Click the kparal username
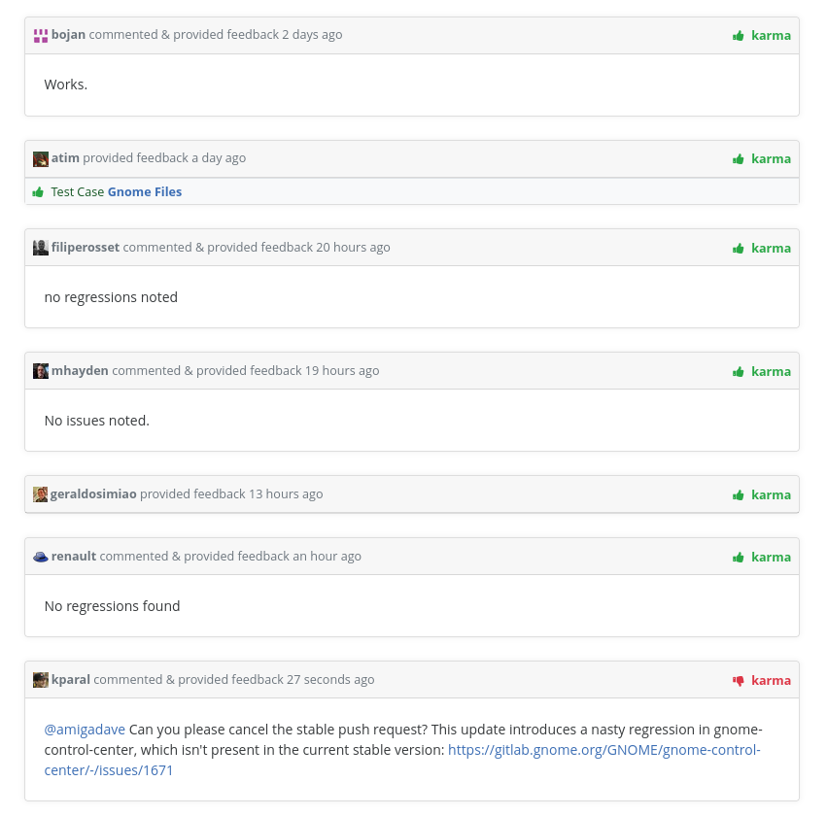 tap(71, 680)
